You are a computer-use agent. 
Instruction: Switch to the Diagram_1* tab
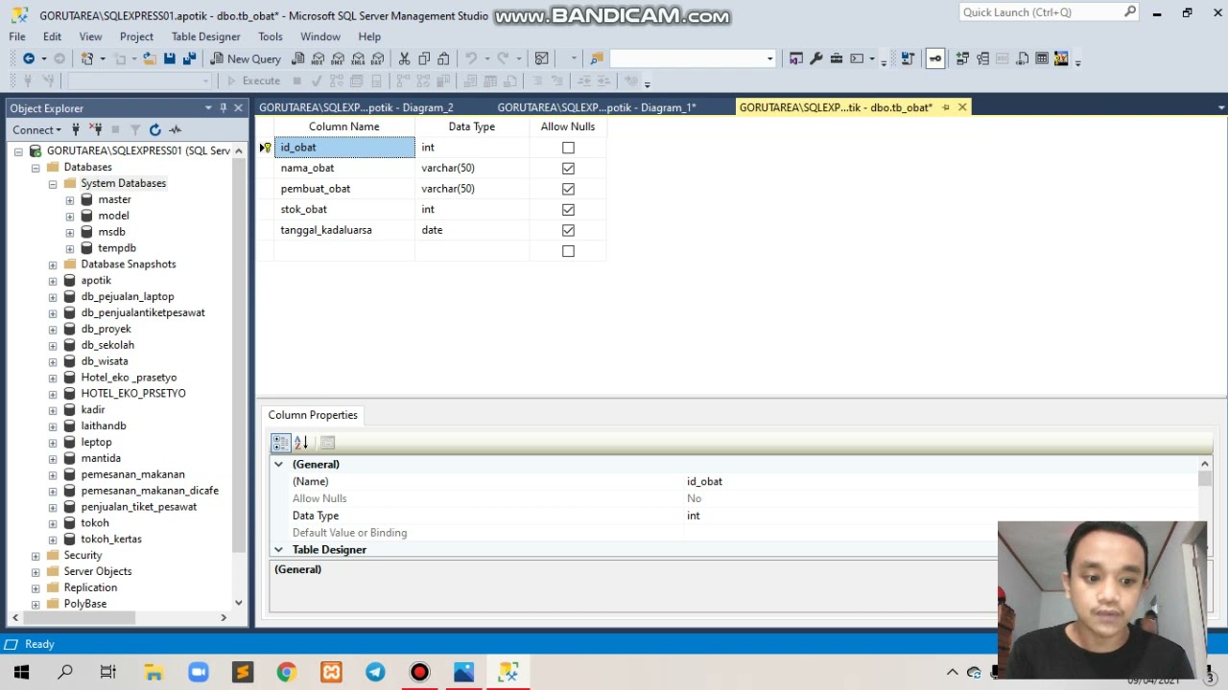[x=597, y=107]
